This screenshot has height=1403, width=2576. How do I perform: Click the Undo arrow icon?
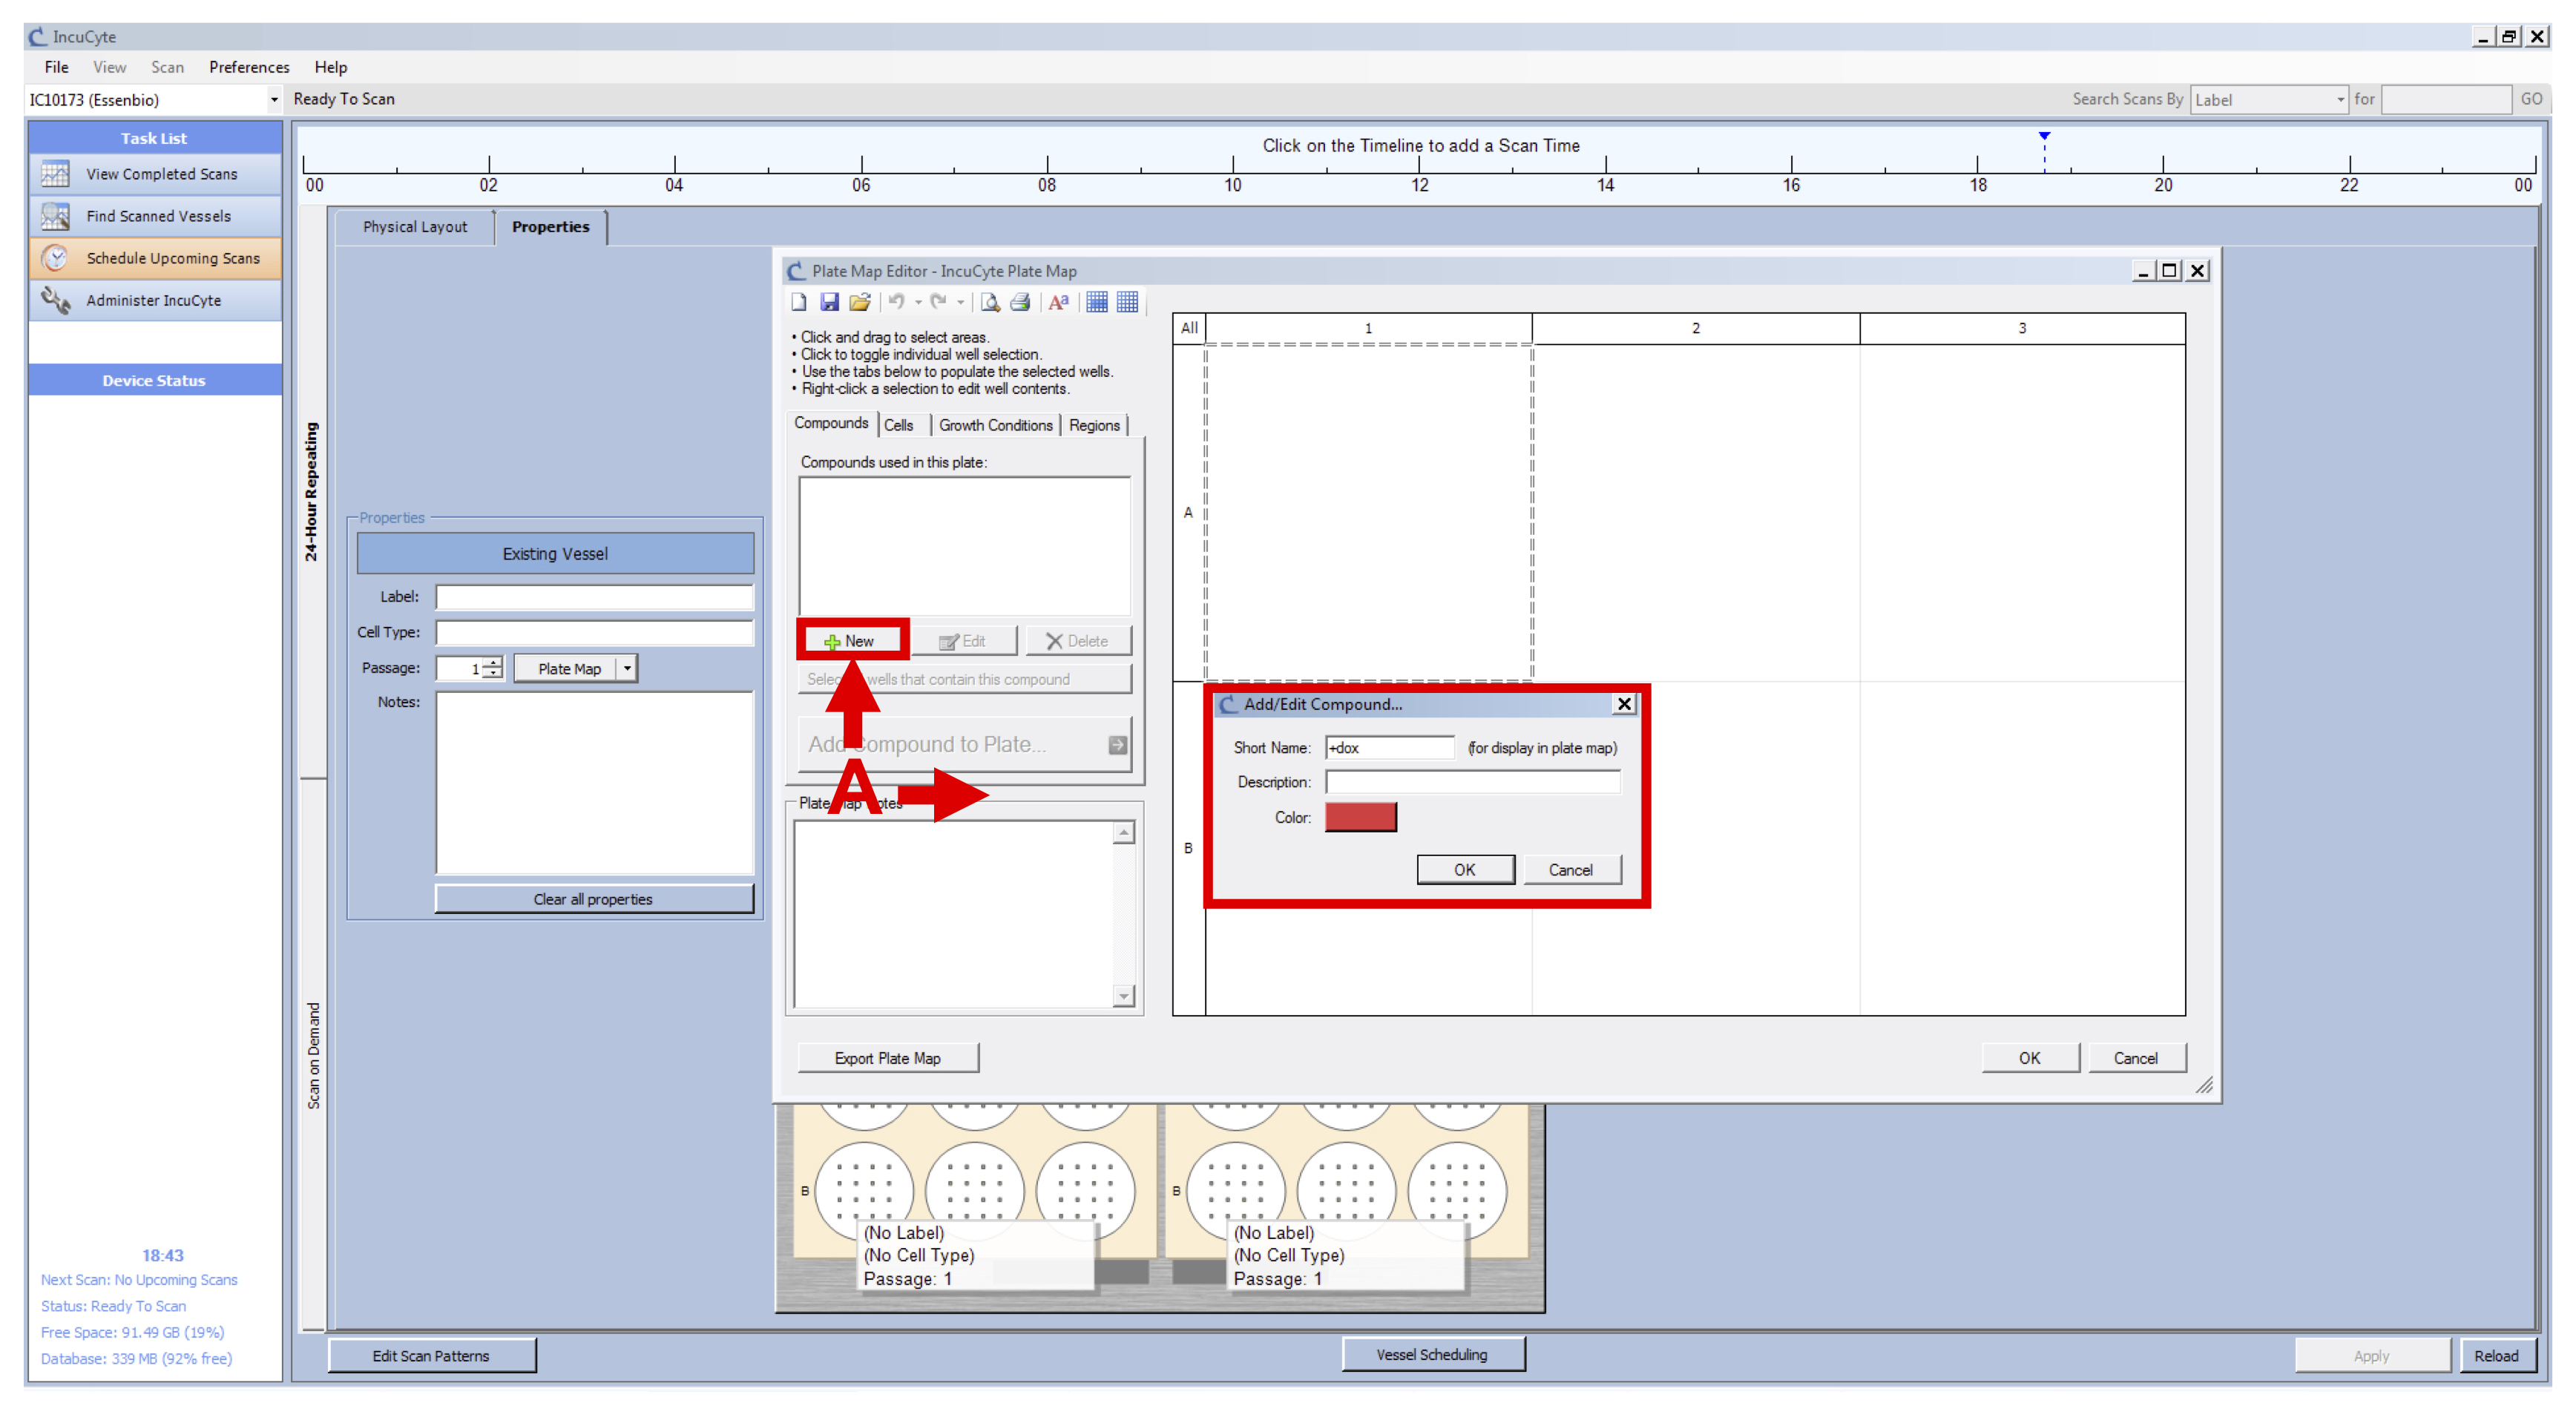896,302
